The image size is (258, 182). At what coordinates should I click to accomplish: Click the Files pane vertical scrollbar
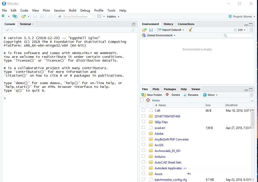(x=252, y=119)
